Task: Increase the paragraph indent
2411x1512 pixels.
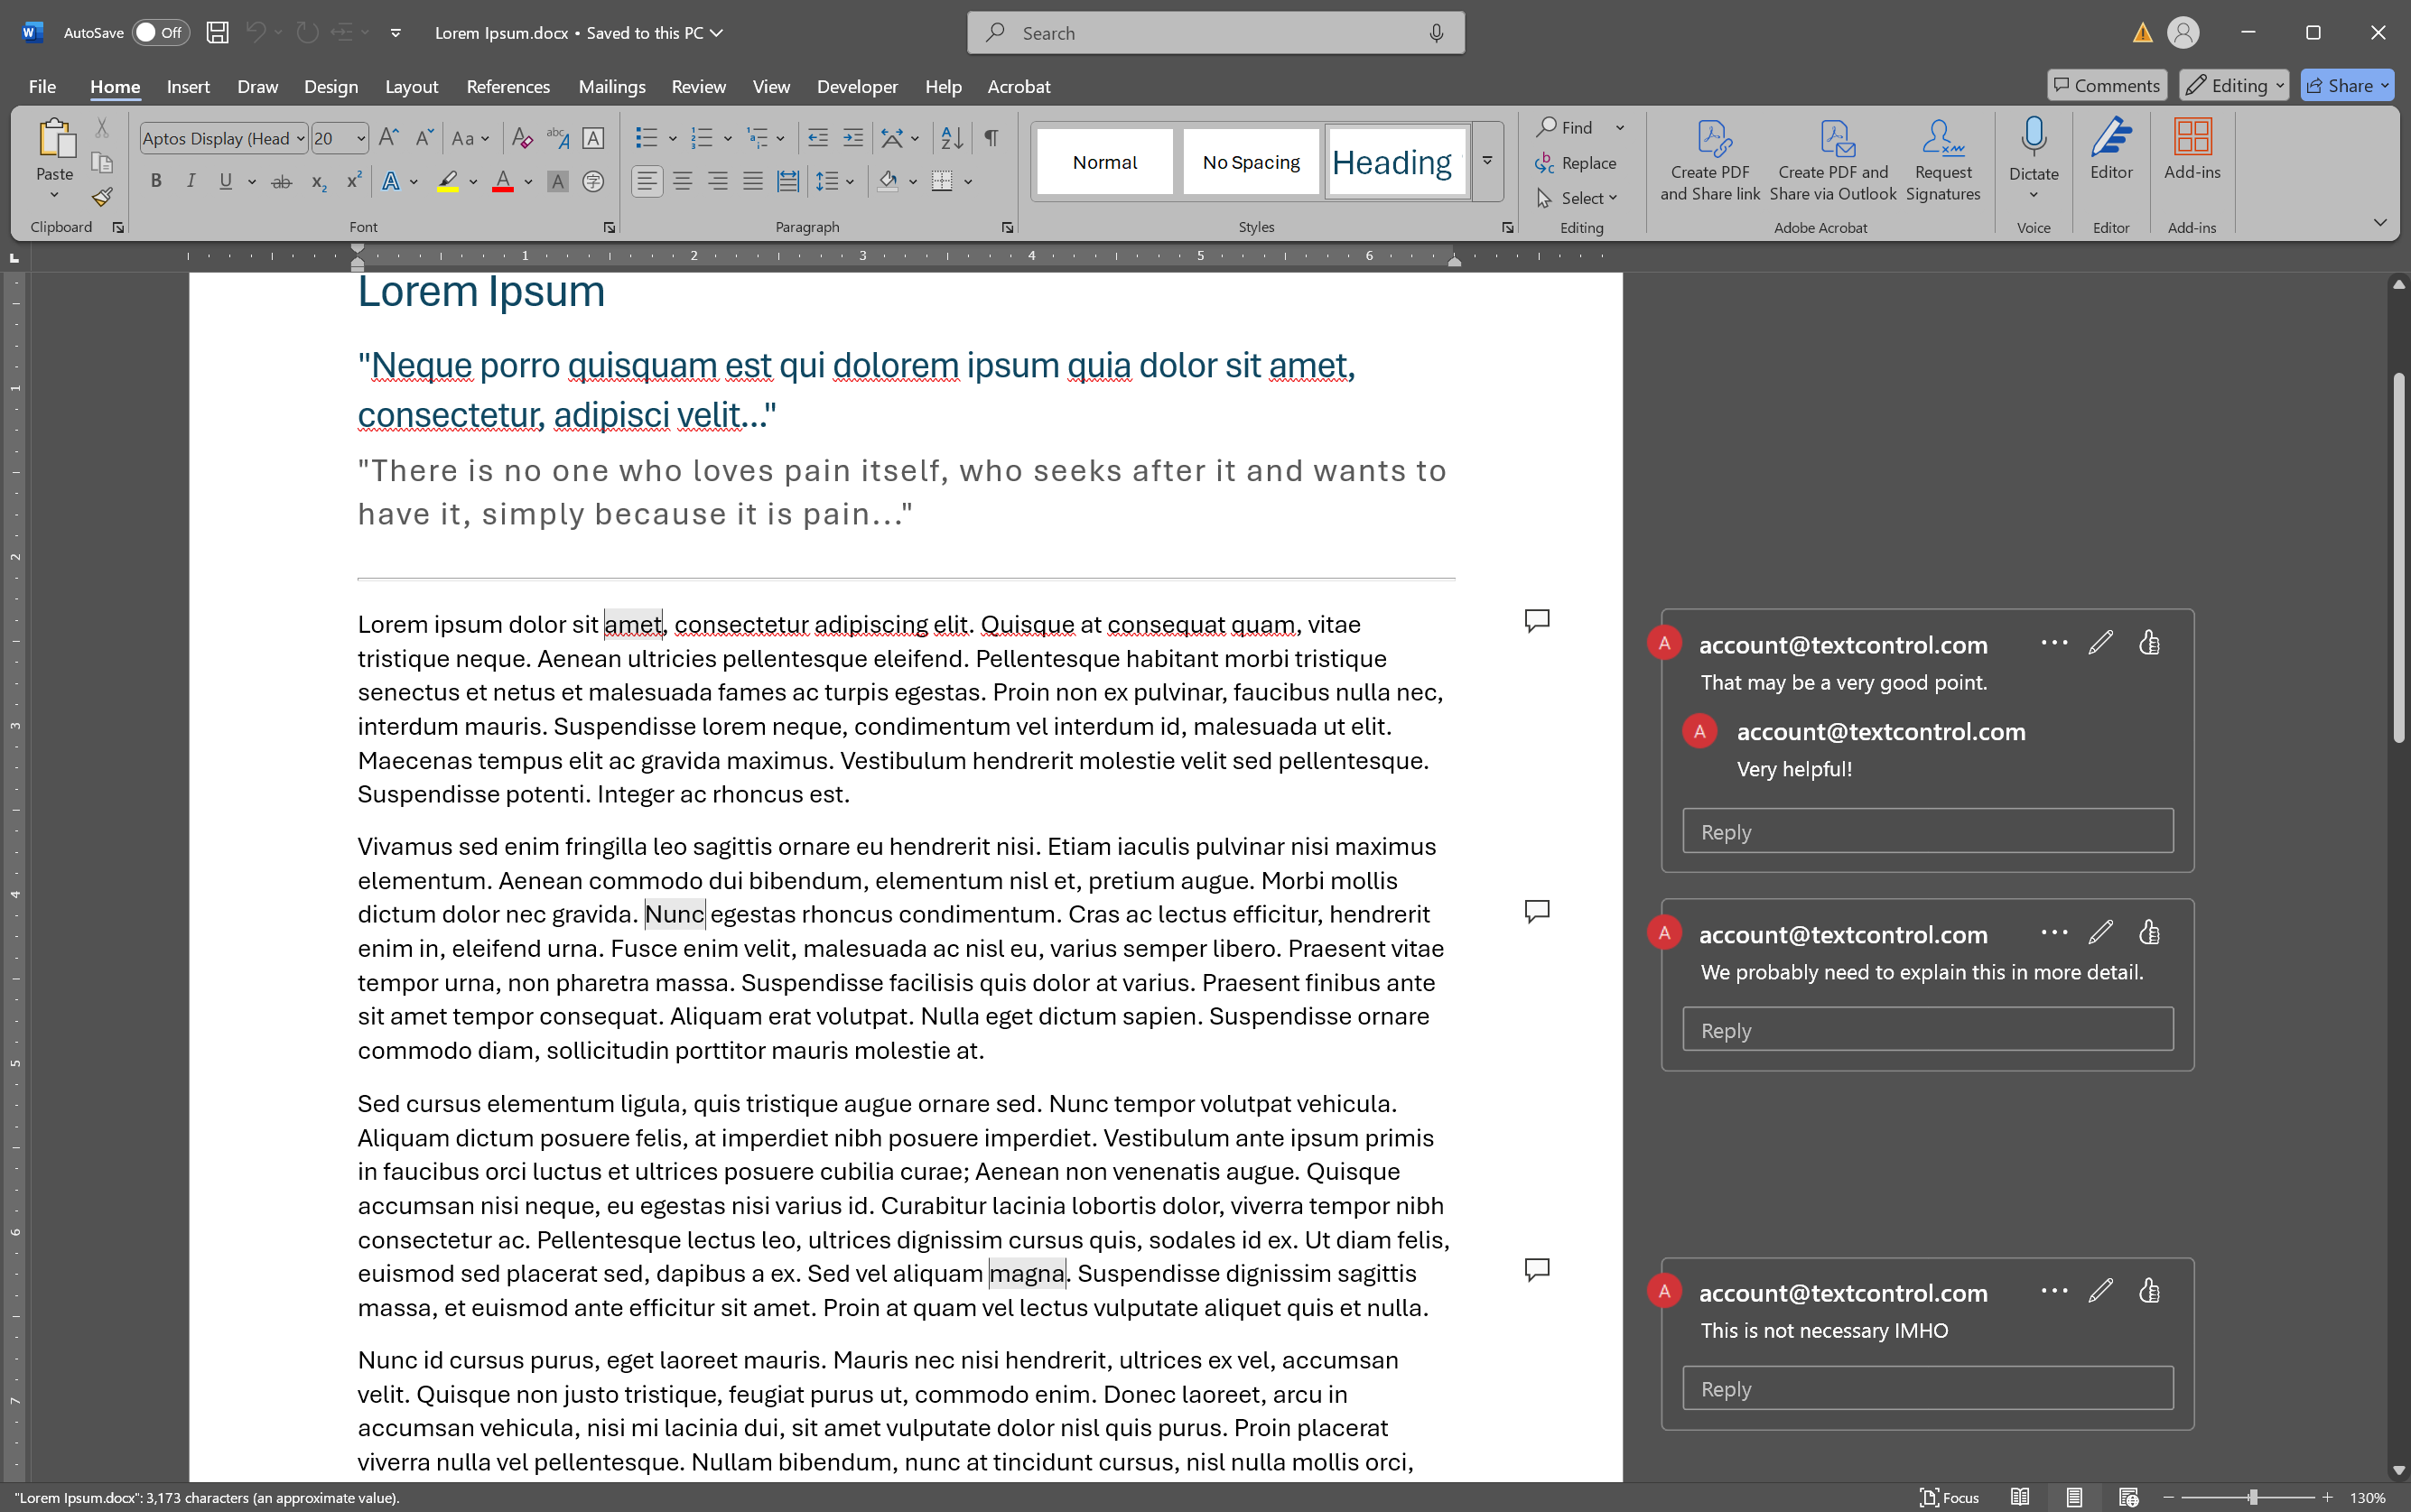Action: pyautogui.click(x=853, y=138)
